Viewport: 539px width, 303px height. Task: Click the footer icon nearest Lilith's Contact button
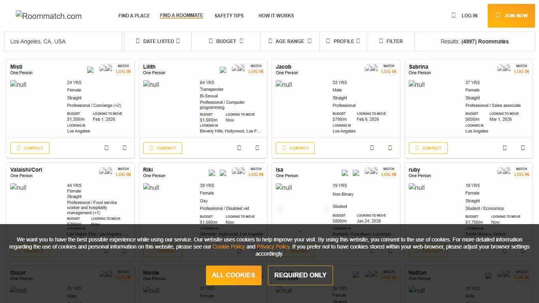pos(239,148)
